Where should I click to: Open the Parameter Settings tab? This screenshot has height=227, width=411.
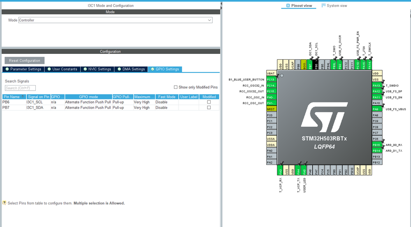[23, 69]
